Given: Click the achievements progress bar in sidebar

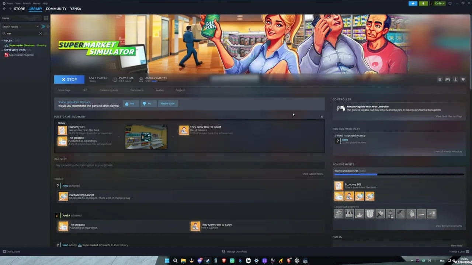Looking at the screenshot, I should coord(399,174).
